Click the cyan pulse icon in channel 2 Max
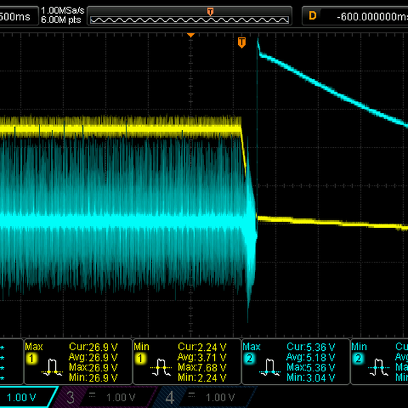Screen dimensions: 408x408 [270, 368]
